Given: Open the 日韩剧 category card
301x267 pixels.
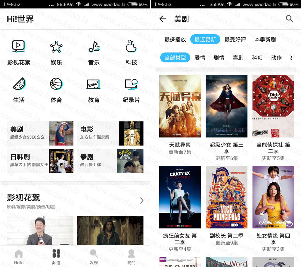Looking at the screenshot, I should point(40,161).
